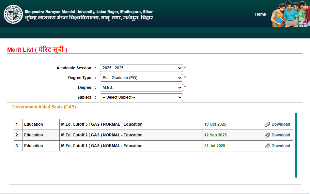Viewport: 310px width, 194px height.
Task: Open the Degree dropdown showing M.Ed.
Action: click(x=141, y=88)
